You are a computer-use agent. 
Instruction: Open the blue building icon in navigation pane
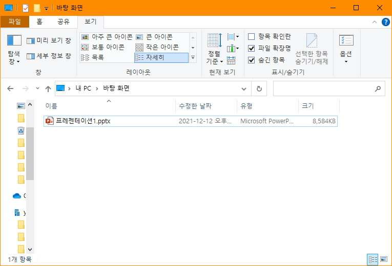click(x=17, y=213)
